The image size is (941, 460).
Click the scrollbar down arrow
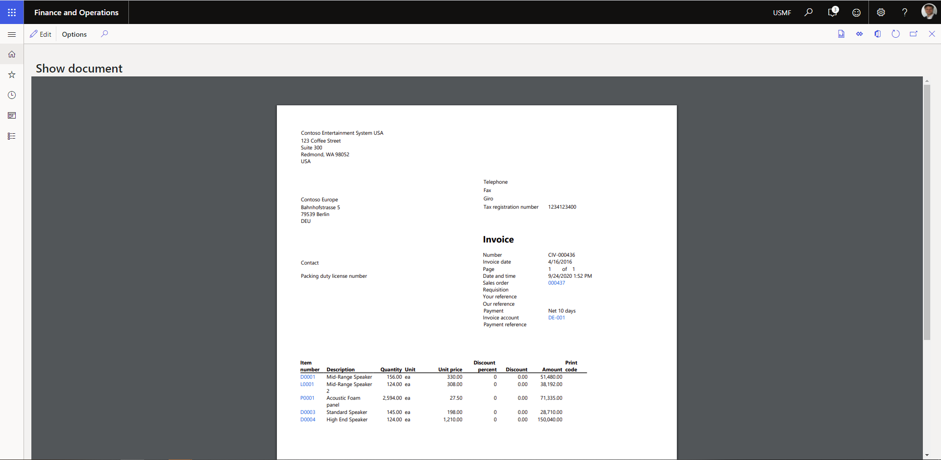pyautogui.click(x=927, y=456)
